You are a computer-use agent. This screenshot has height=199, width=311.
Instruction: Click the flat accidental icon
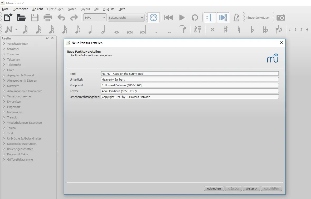point(252,29)
